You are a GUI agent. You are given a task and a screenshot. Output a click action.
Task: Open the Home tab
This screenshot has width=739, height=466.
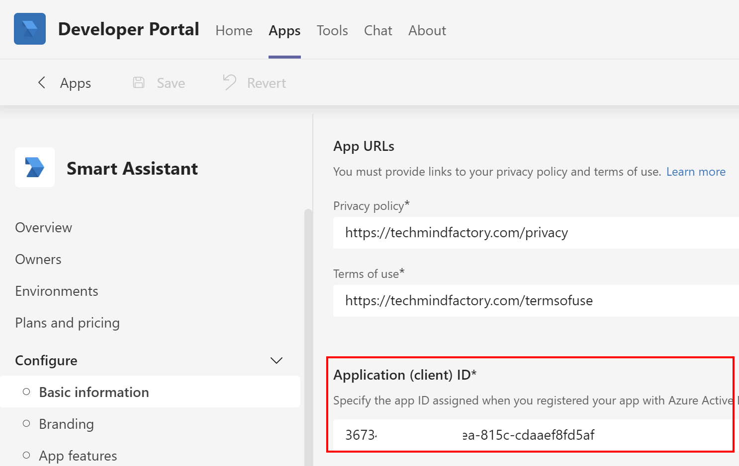234,30
